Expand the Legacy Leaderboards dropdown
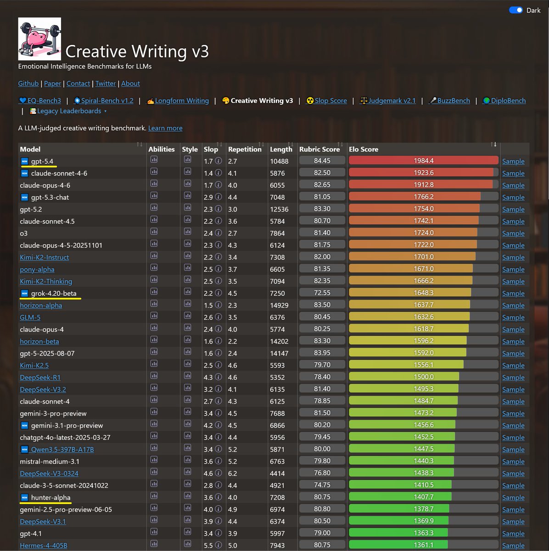This screenshot has height=551, width=549. (x=68, y=111)
